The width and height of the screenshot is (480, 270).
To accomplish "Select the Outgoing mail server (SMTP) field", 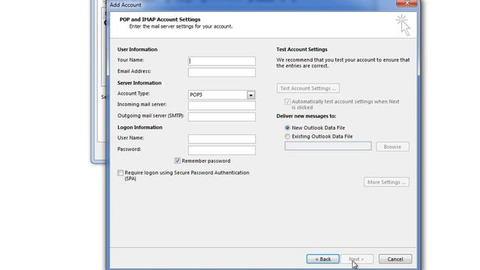I will [x=222, y=117].
